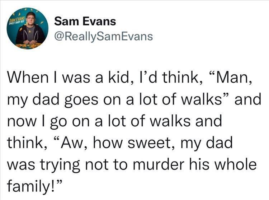Click the word "now" starting the third line
The height and width of the screenshot is (200, 269).
(22, 122)
